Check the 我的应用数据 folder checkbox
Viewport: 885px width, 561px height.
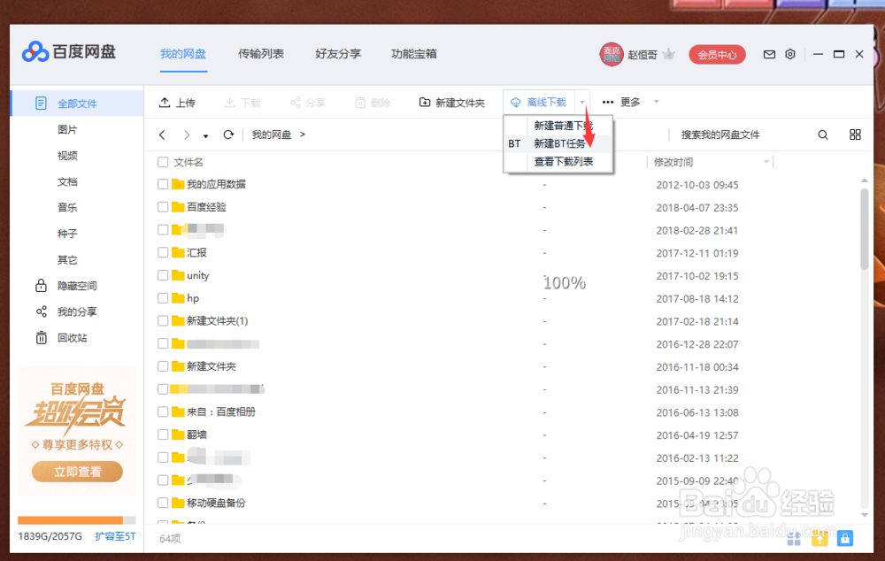(163, 184)
